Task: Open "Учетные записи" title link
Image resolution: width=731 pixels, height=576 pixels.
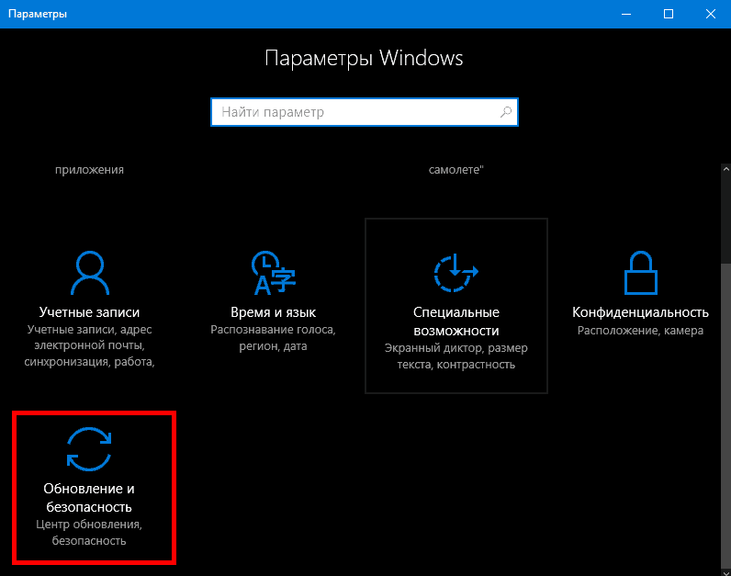Action: (x=89, y=312)
